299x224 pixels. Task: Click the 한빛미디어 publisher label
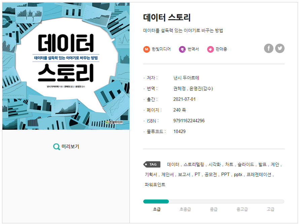(161, 49)
